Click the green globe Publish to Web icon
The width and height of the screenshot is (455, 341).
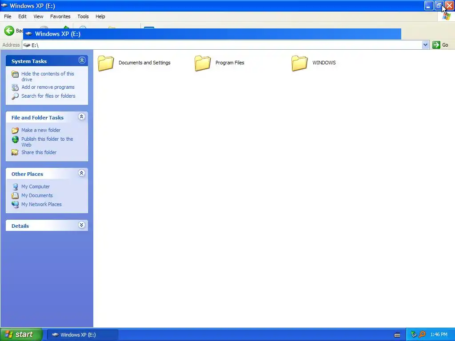click(x=15, y=139)
